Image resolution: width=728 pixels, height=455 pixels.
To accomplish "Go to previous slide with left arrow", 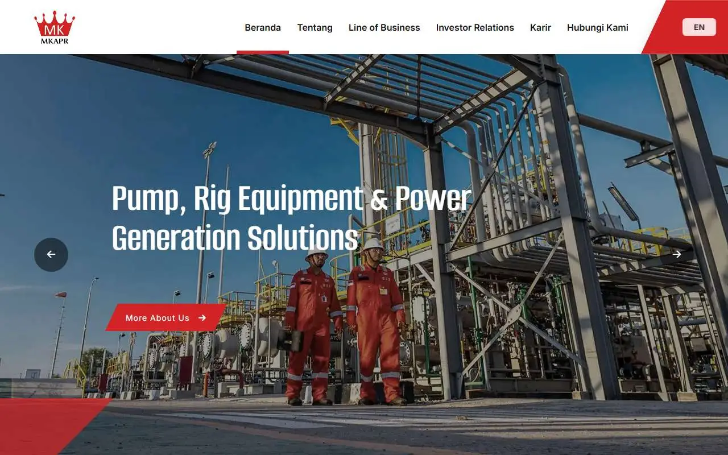I will [x=51, y=254].
